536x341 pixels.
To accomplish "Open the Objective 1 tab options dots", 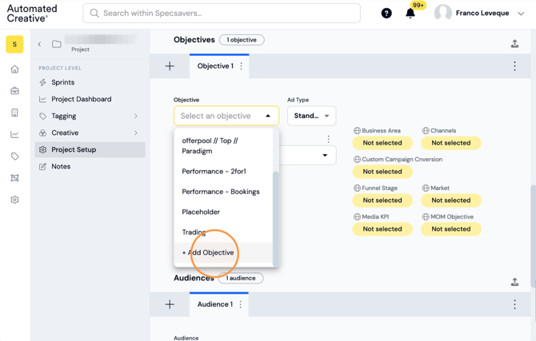I will point(242,65).
